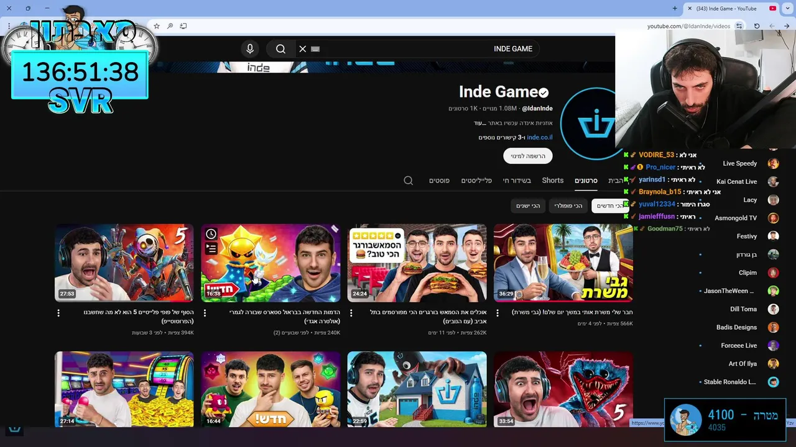Viewport: 796px width, 447px height.
Task: Click the Watch later clock icon on thumbnail
Action: (x=211, y=234)
